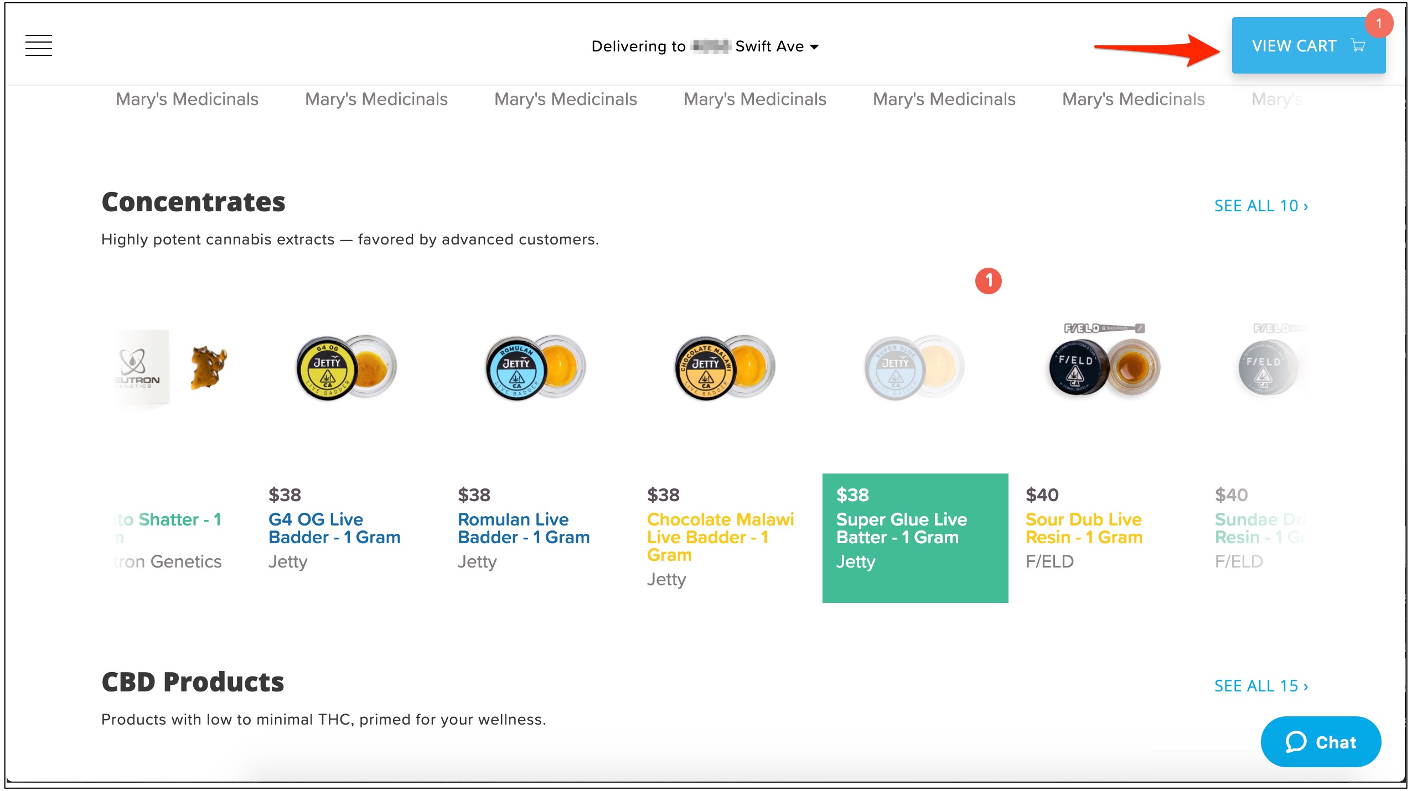Open the Sundae Driver Resin jar image
Viewport: 1412px width, 791px height.
1272,360
